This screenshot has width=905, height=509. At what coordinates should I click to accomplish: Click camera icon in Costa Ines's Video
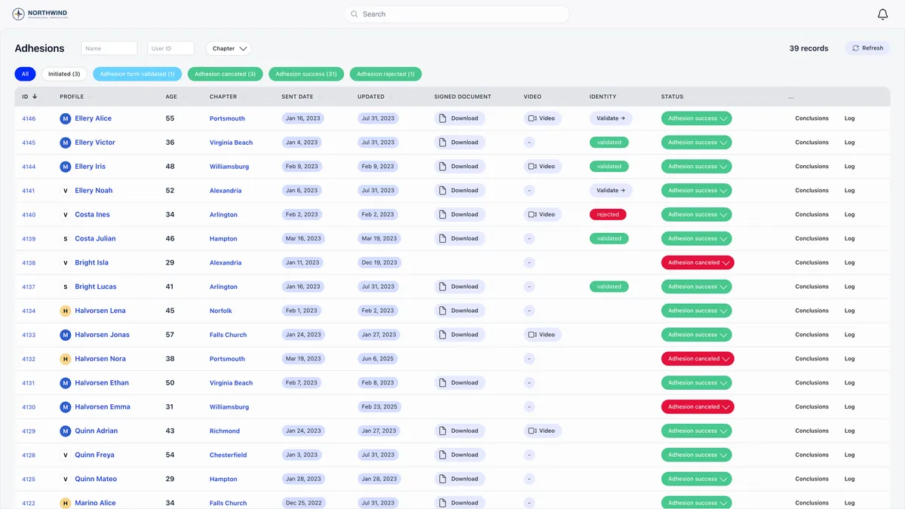(x=532, y=215)
